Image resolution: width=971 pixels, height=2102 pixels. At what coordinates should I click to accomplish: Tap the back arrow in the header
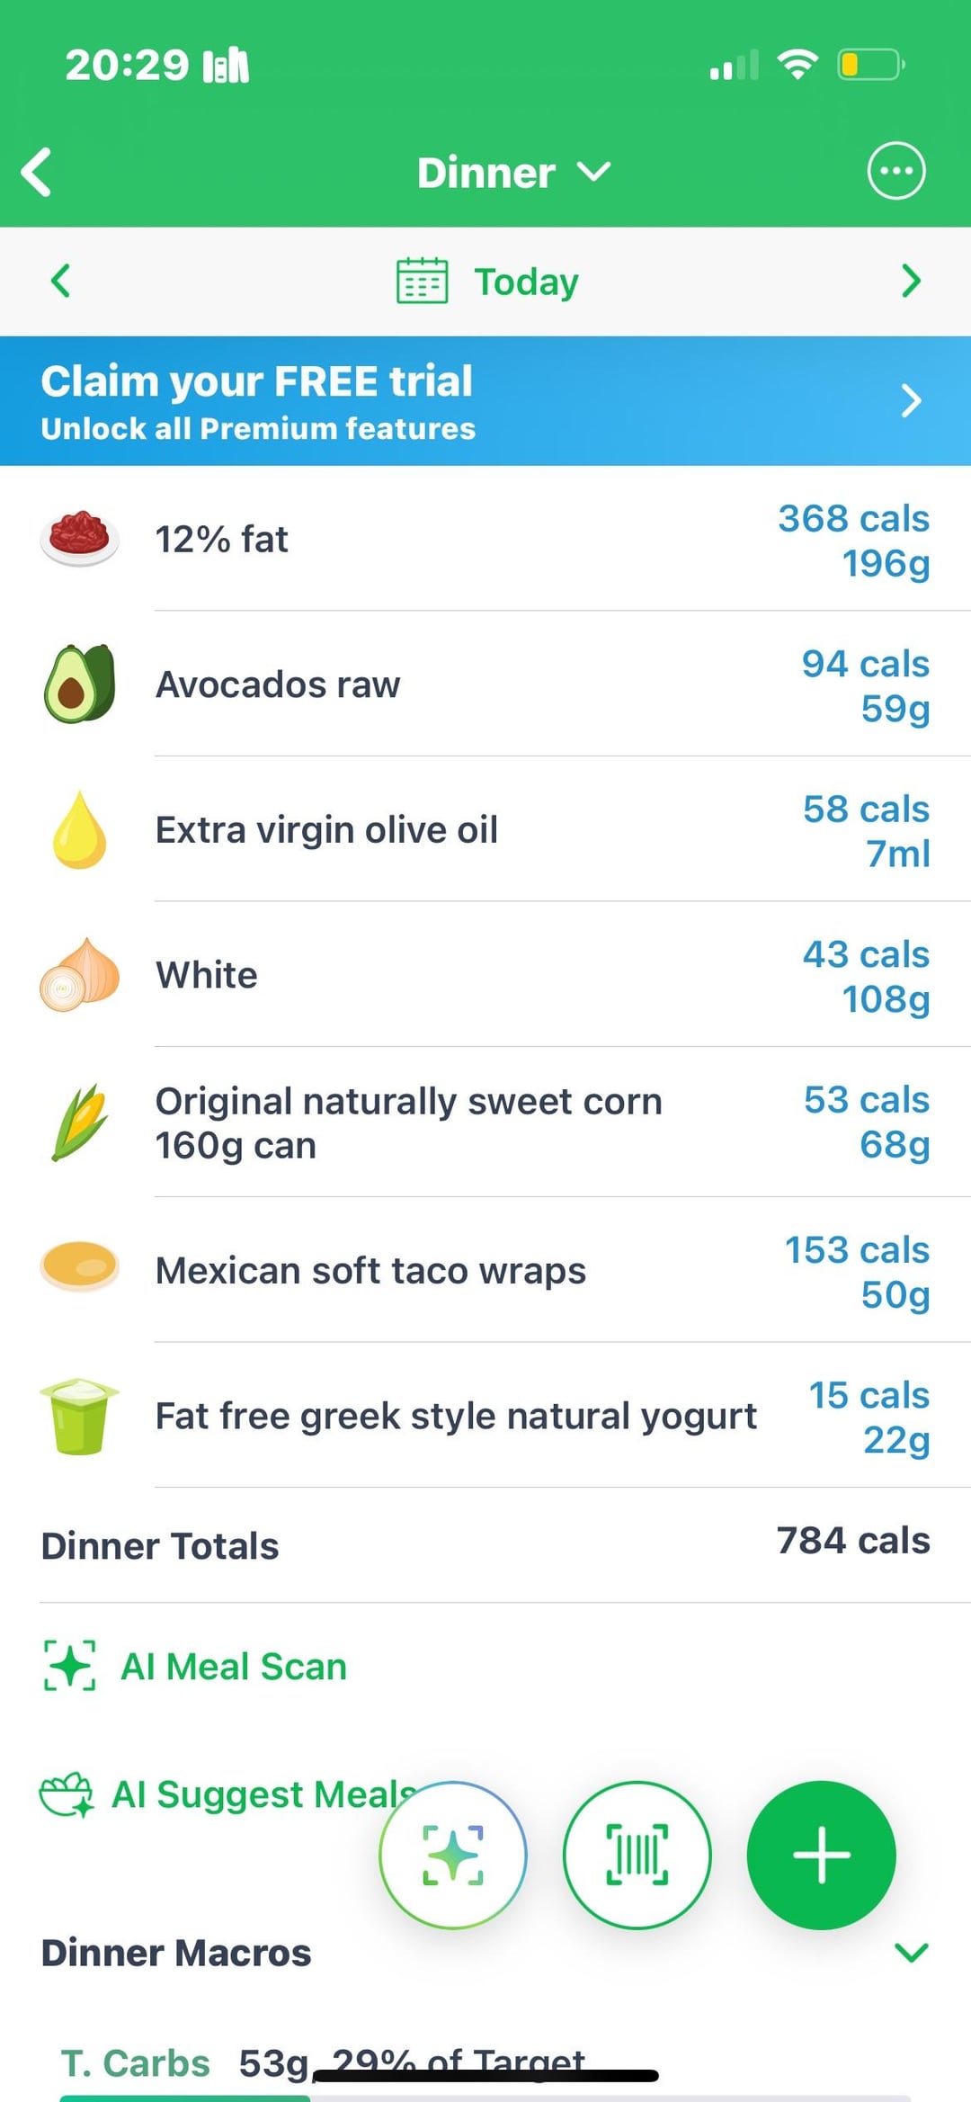tap(37, 172)
